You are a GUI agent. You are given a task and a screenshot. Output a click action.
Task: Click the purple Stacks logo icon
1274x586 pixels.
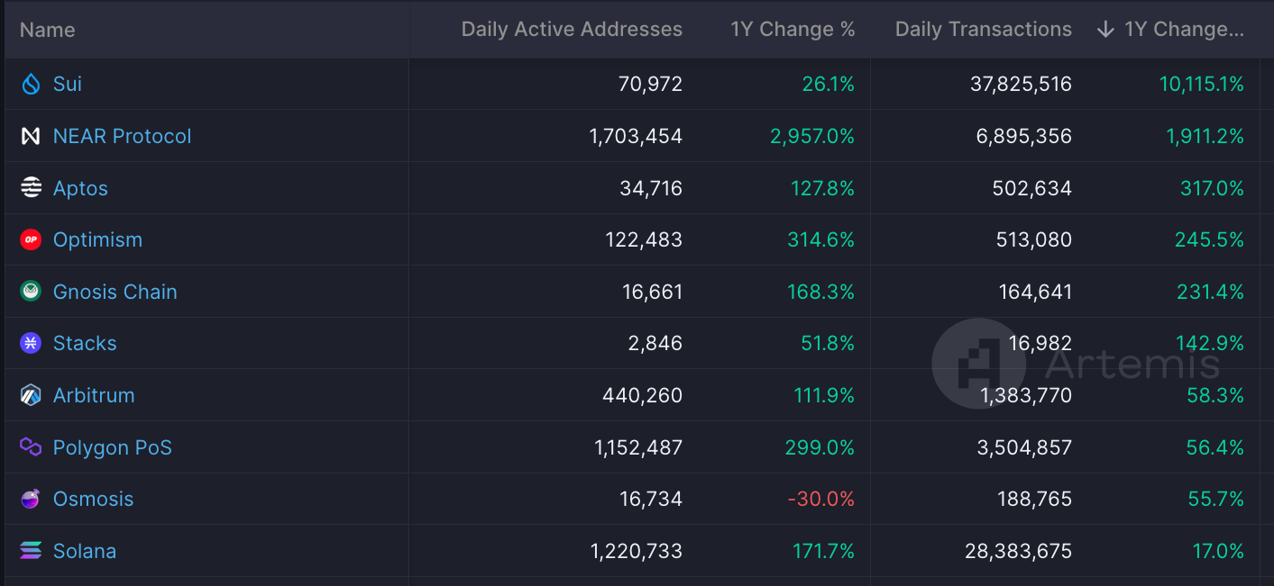(31, 343)
